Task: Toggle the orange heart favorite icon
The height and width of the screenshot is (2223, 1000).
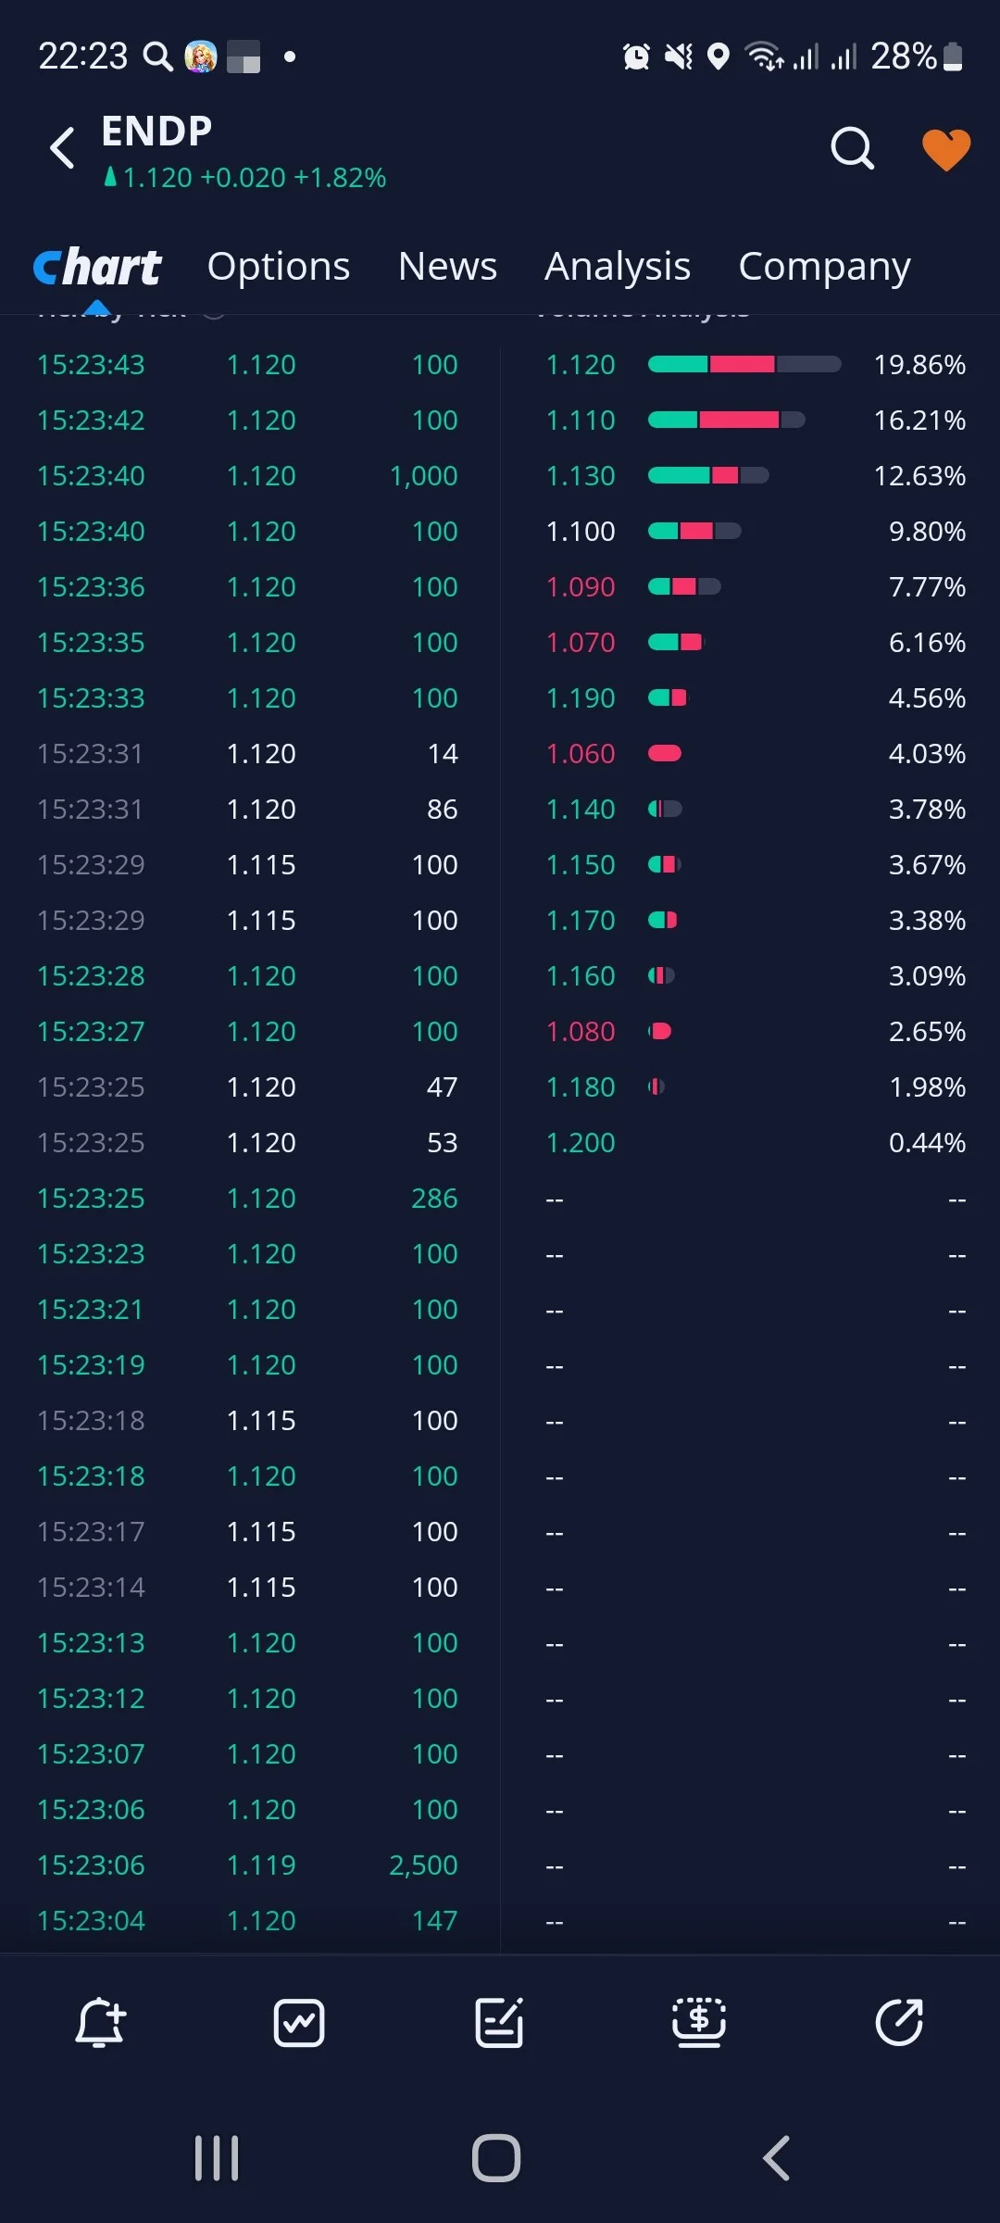Action: (946, 149)
